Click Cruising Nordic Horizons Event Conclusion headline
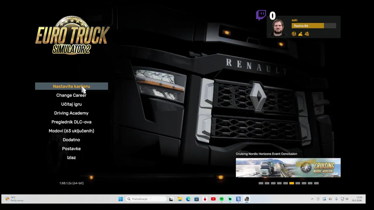Screen dimensions: 374x210 tap(266, 154)
